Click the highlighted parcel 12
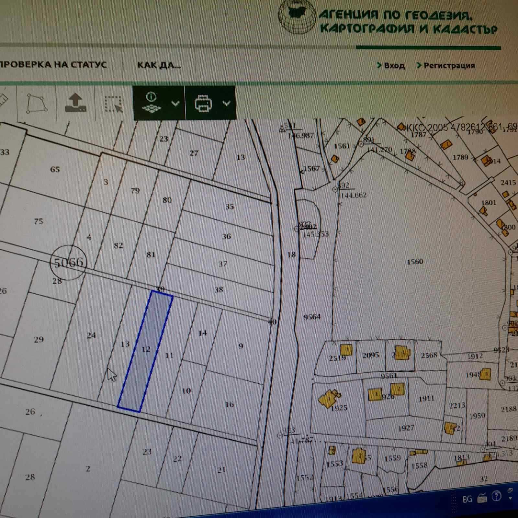Image resolution: width=518 pixels, height=518 pixels. tap(145, 351)
